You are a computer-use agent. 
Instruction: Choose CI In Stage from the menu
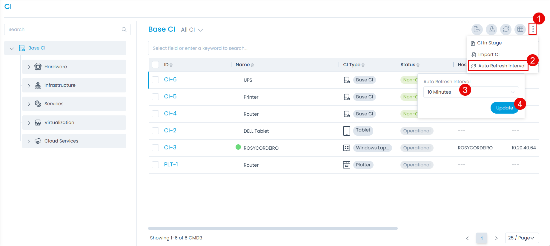coord(489,43)
